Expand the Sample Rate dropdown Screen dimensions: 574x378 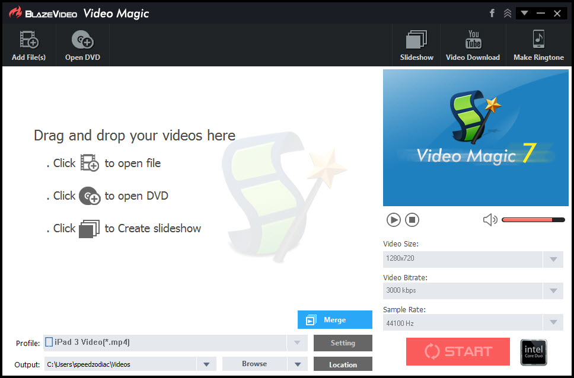pos(553,322)
